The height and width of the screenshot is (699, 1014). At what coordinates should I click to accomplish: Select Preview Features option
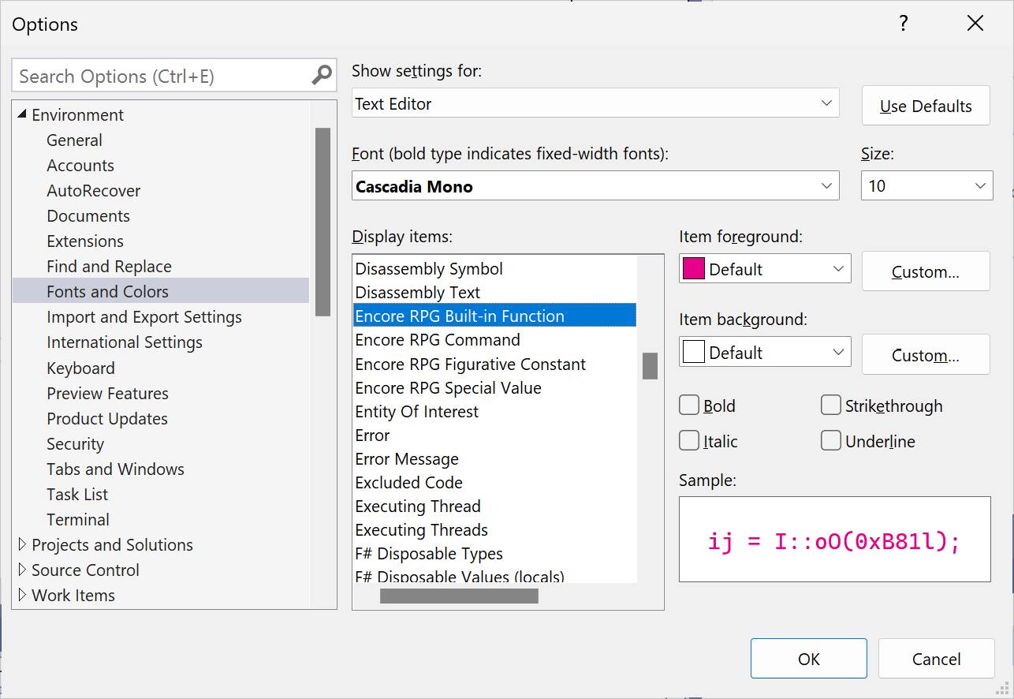[x=107, y=394]
